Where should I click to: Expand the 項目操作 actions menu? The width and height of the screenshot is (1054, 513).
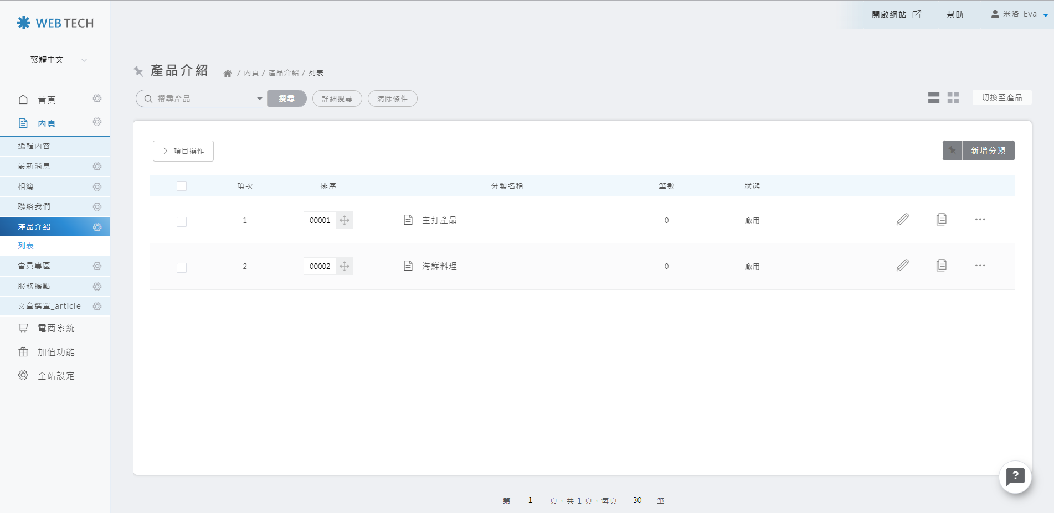pyautogui.click(x=183, y=151)
